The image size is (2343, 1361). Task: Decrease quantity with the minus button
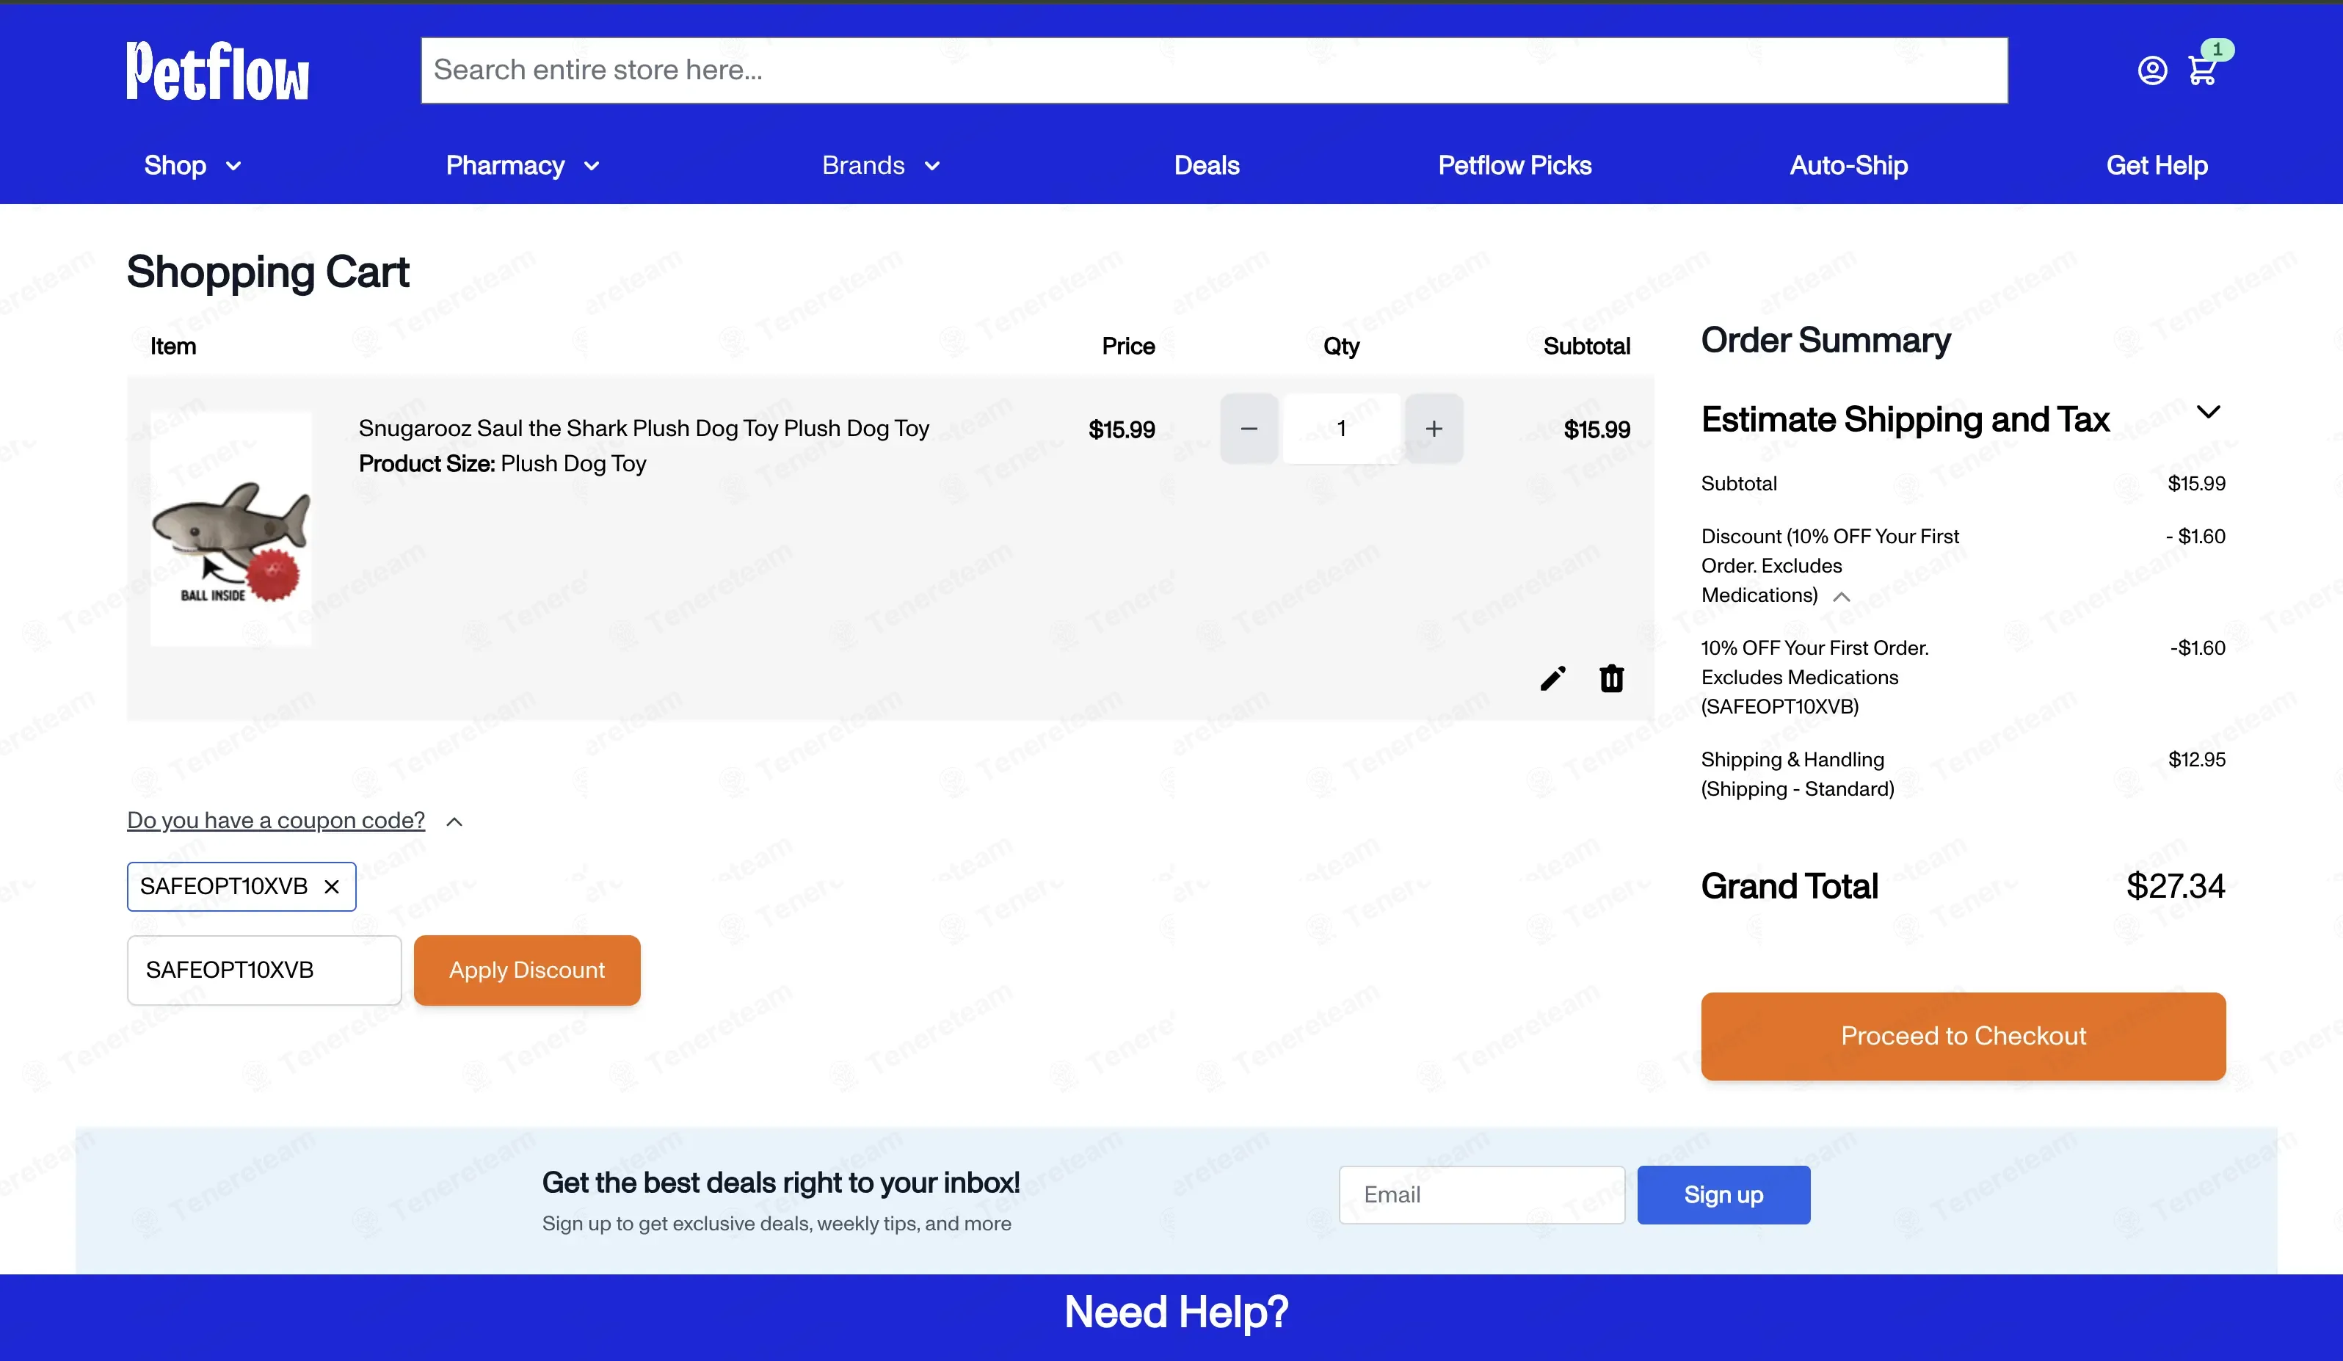1249,429
